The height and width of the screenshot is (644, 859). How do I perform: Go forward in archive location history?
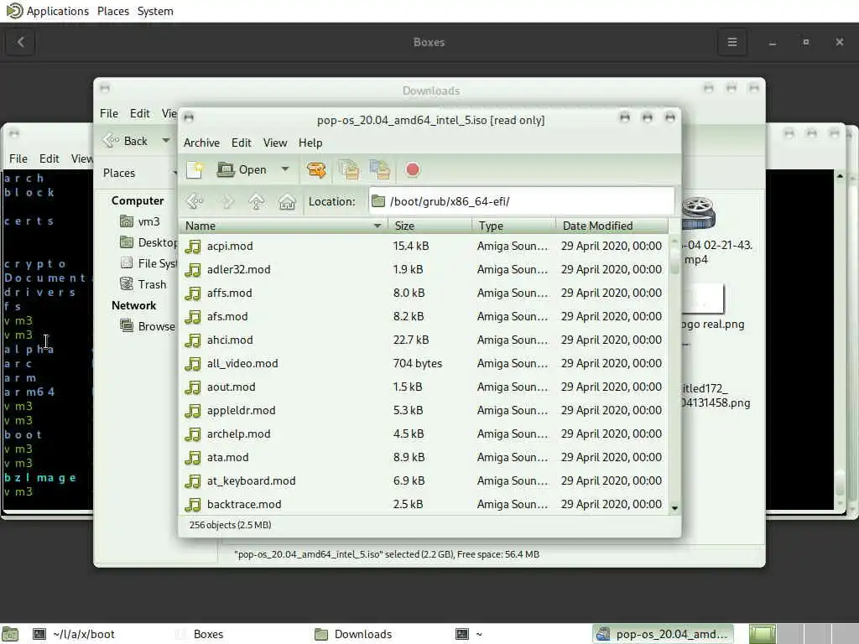(226, 201)
